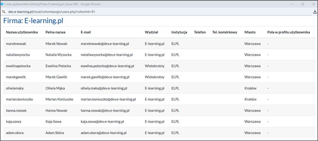
Task: Select the mareknowak username cell
Action: tap(16, 44)
